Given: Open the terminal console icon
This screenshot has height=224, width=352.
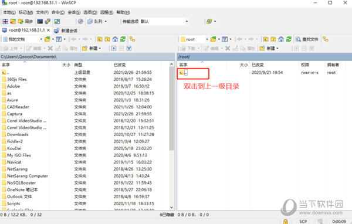Looking at the screenshot, I should click(40, 21).
